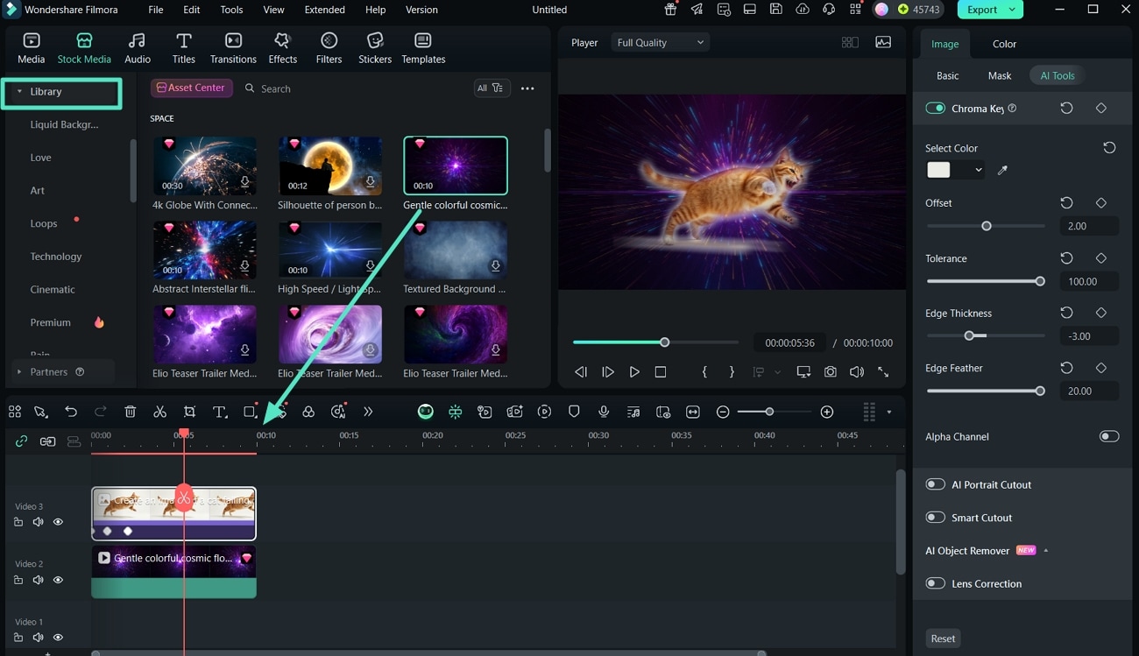Open the File menu
Image resolution: width=1139 pixels, height=656 pixels.
(x=156, y=10)
